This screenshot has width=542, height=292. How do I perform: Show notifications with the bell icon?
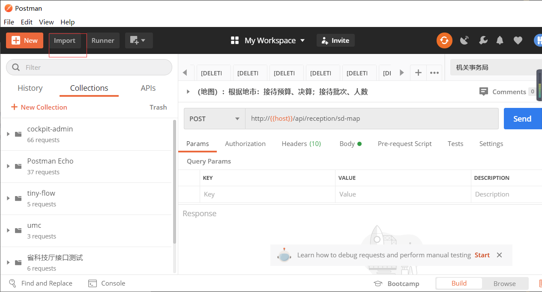point(500,41)
